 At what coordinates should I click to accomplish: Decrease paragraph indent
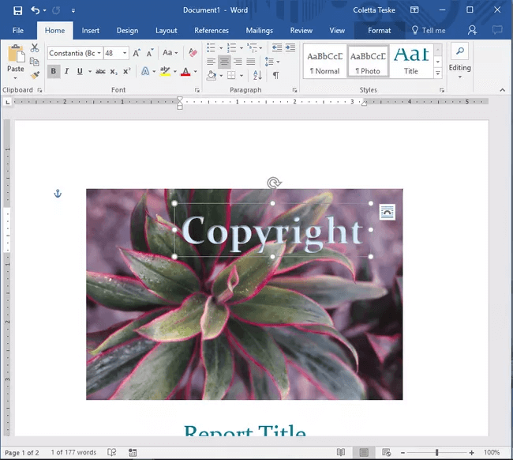tap(277, 48)
